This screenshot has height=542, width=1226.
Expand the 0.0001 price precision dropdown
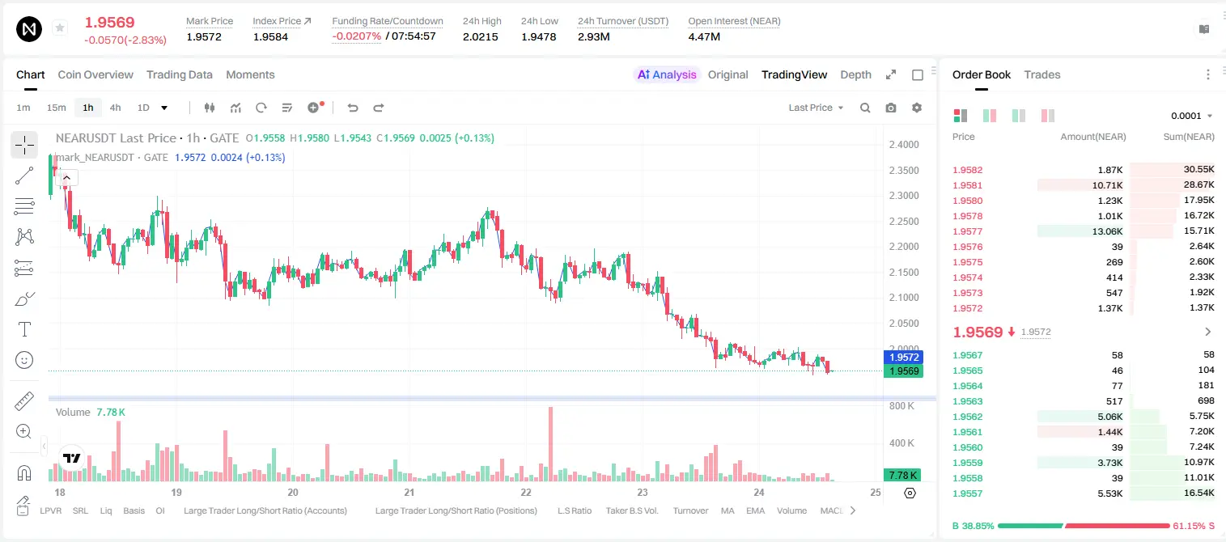point(1192,116)
